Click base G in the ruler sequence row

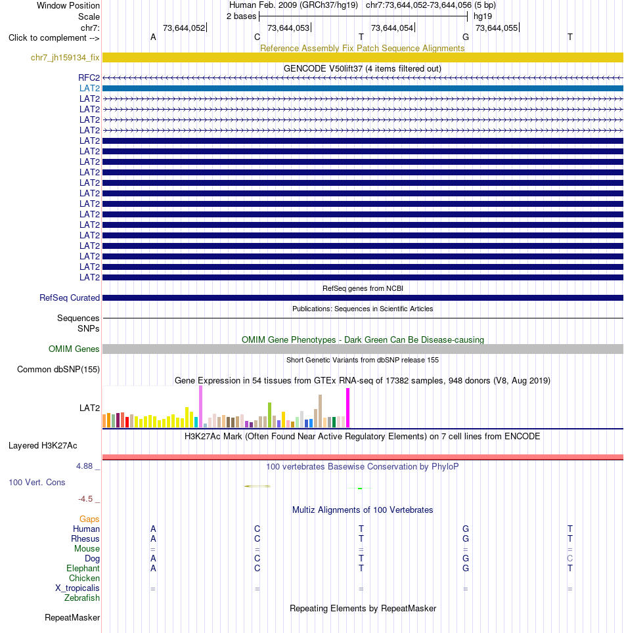[466, 37]
